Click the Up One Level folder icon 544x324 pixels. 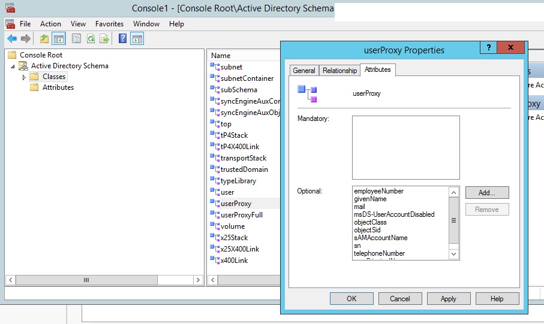[x=44, y=38]
